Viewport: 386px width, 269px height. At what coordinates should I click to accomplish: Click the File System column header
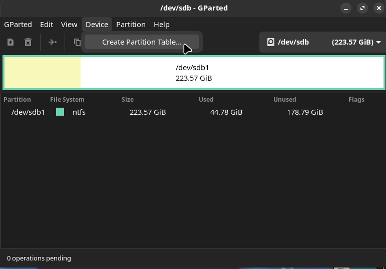(x=67, y=99)
